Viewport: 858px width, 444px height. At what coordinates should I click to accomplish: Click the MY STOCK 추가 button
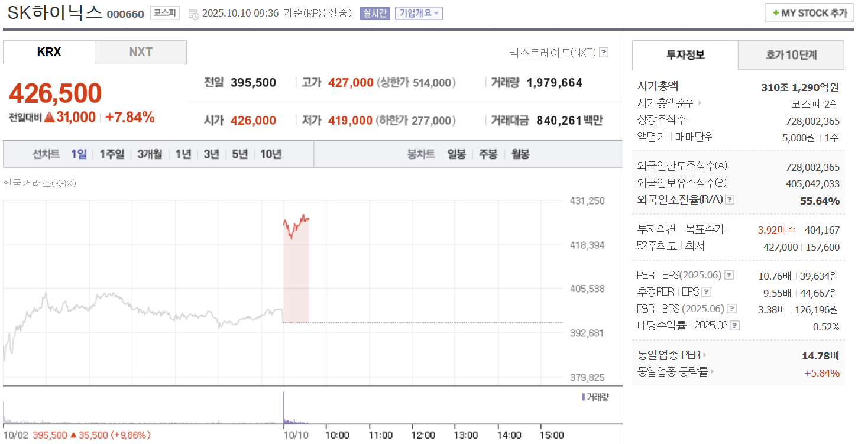(808, 12)
